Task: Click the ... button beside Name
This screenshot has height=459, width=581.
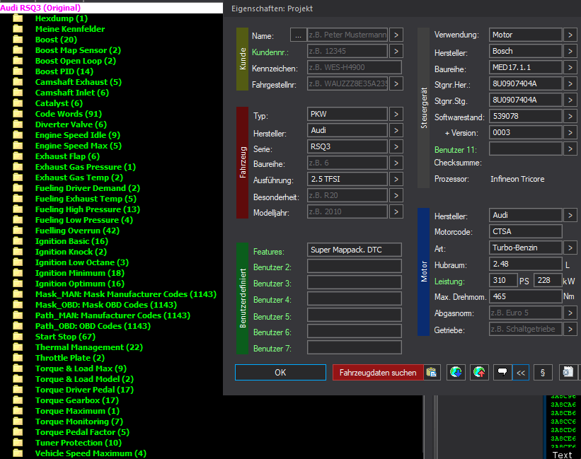Action: (x=298, y=35)
